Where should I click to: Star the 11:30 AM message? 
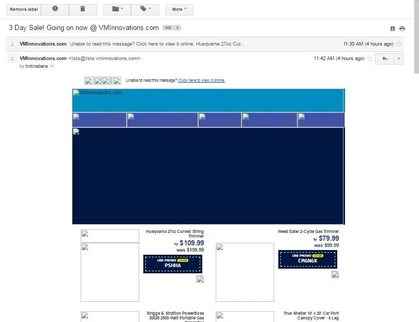tap(398, 44)
